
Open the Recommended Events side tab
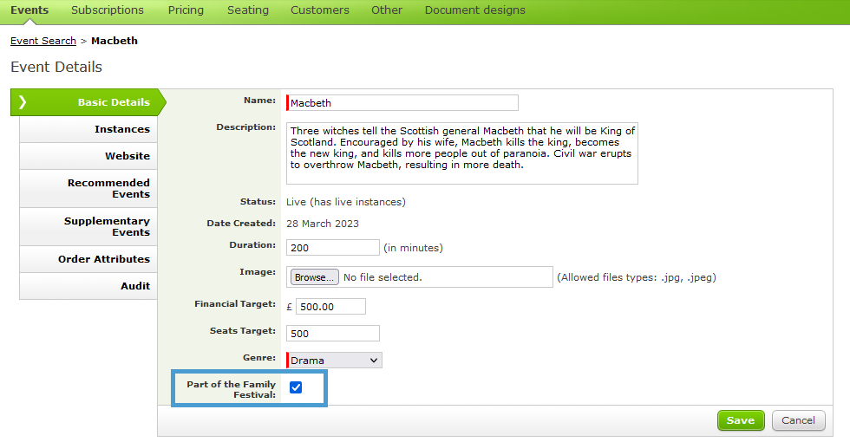point(88,189)
